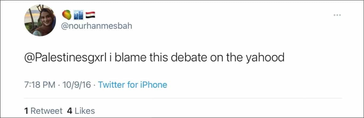This screenshot has width=364, height=118.
Task: Click the mango emoji in display name
Action: pos(66,14)
